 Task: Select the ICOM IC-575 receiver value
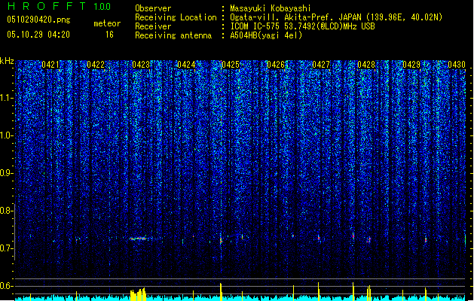302,26
